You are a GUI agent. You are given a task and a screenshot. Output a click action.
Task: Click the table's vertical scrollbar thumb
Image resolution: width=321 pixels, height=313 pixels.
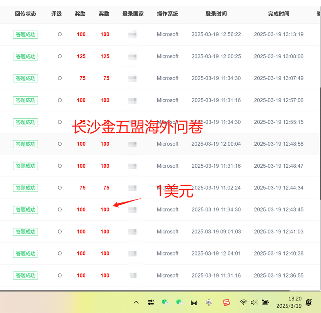pos(320,143)
